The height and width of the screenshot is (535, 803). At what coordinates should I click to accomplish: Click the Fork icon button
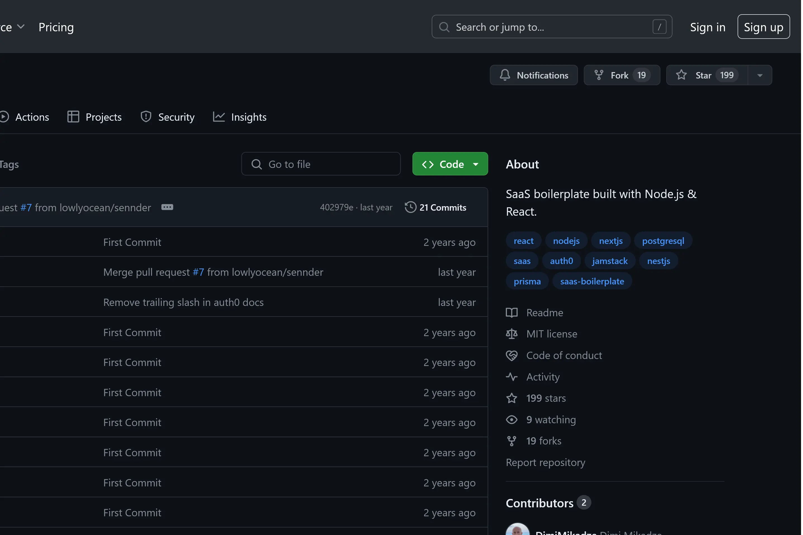pos(599,75)
